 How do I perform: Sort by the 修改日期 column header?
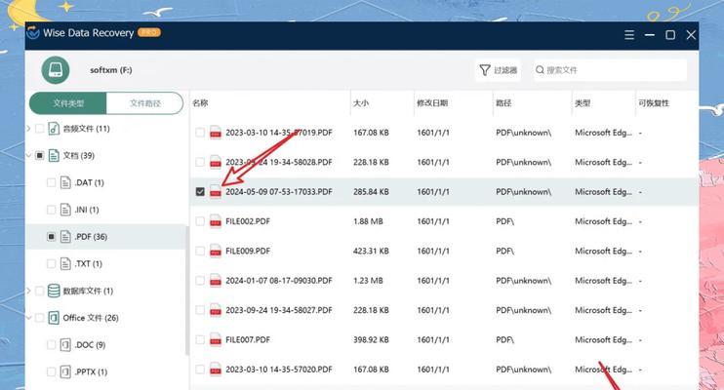432,103
